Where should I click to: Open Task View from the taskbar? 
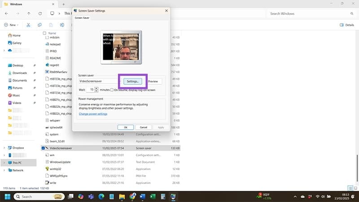click(x=71, y=197)
